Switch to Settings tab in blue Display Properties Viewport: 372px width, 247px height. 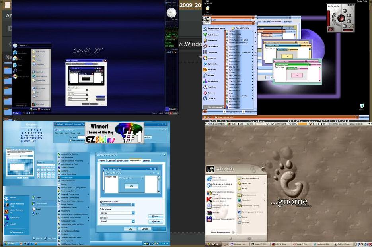pos(146,160)
